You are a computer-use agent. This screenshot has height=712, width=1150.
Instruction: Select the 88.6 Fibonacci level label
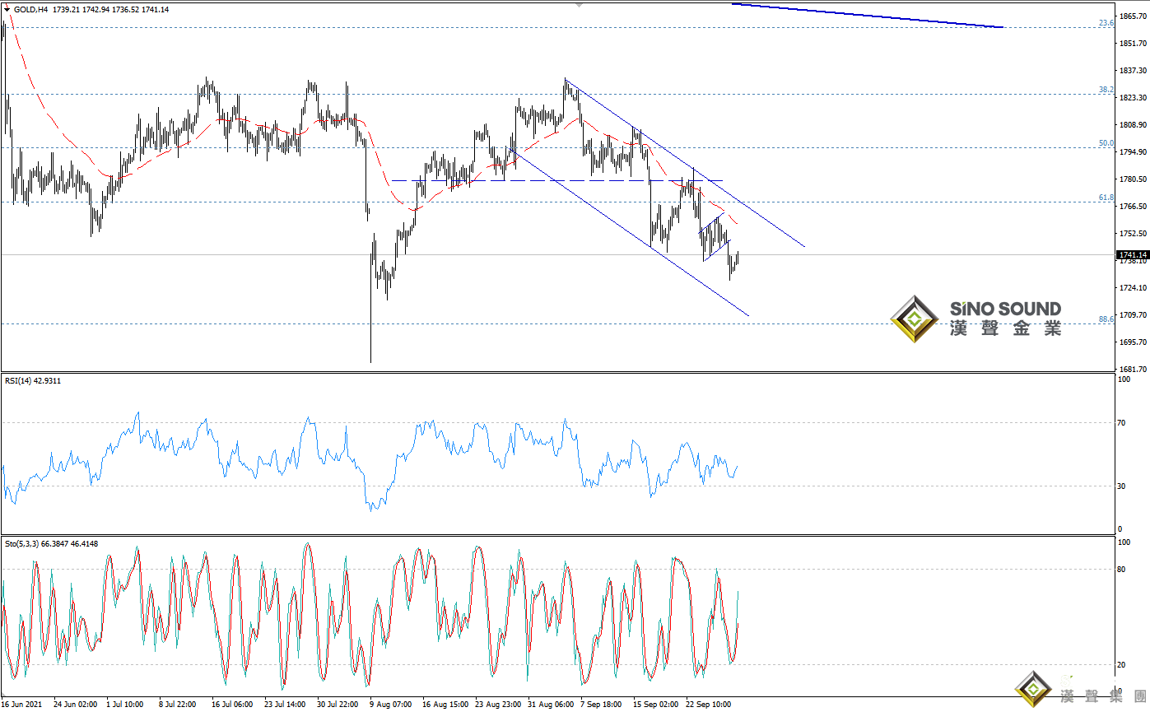point(1106,319)
